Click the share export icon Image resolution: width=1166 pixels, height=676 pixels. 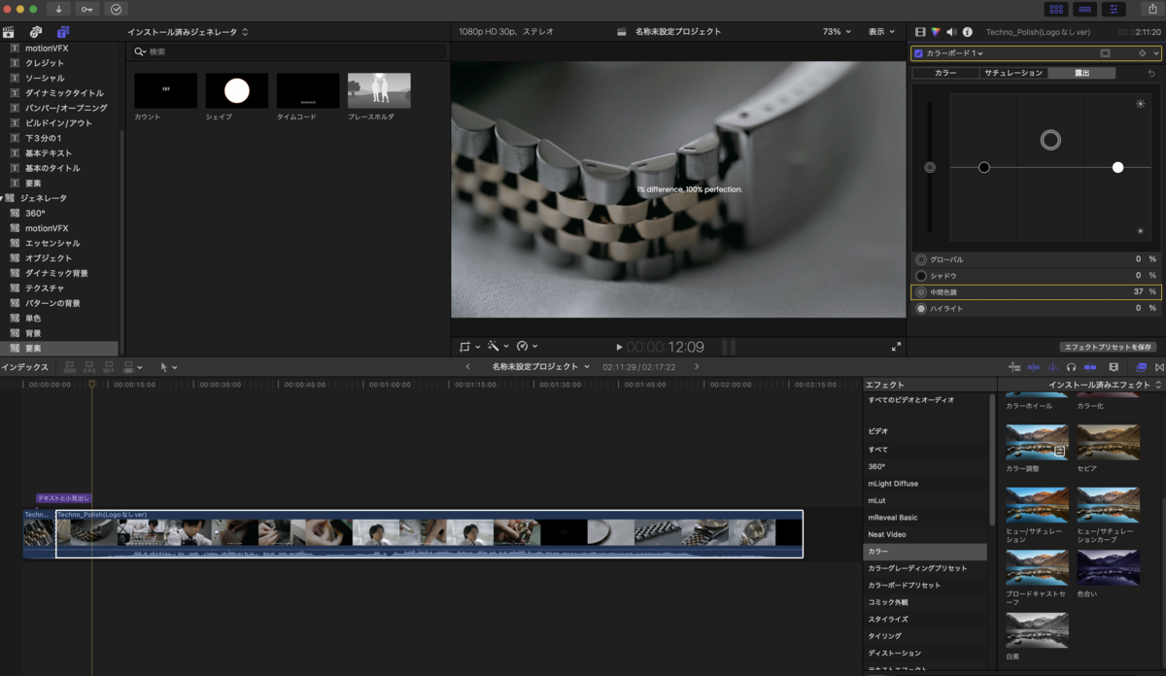tap(1151, 9)
